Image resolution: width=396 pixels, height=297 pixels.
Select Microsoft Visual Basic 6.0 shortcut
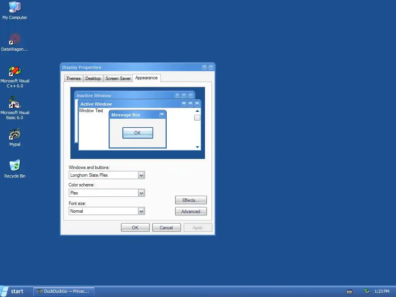click(x=15, y=108)
